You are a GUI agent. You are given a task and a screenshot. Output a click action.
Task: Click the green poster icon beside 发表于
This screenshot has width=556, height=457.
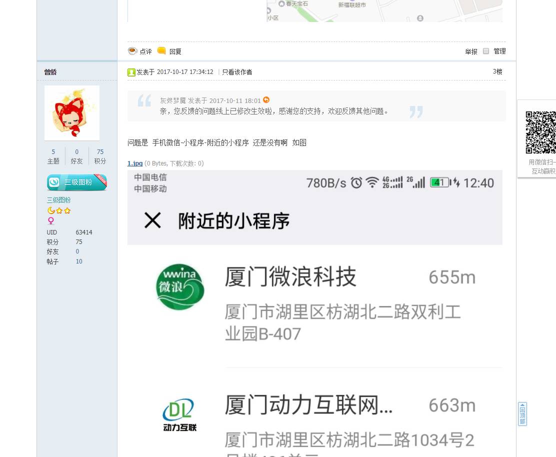[x=131, y=72]
